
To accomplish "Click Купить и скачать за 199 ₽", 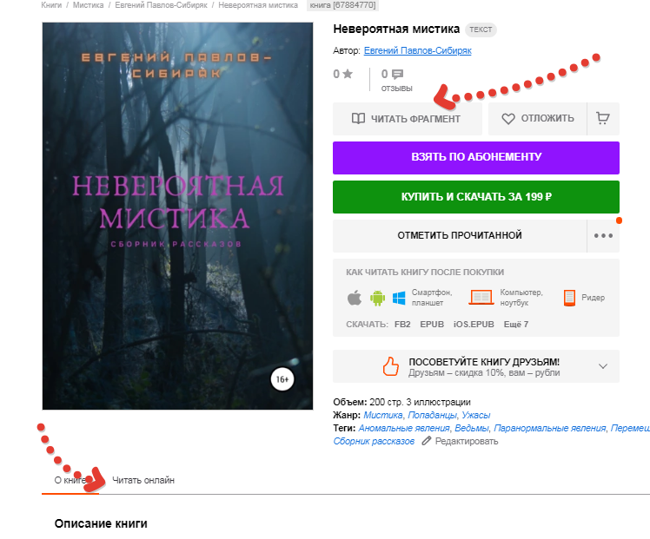I will [476, 197].
